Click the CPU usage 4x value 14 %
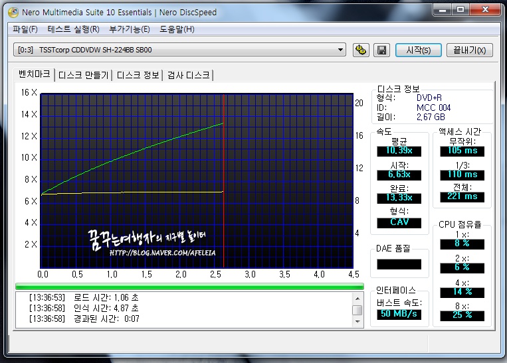The height and width of the screenshot is (363, 507). 462,292
